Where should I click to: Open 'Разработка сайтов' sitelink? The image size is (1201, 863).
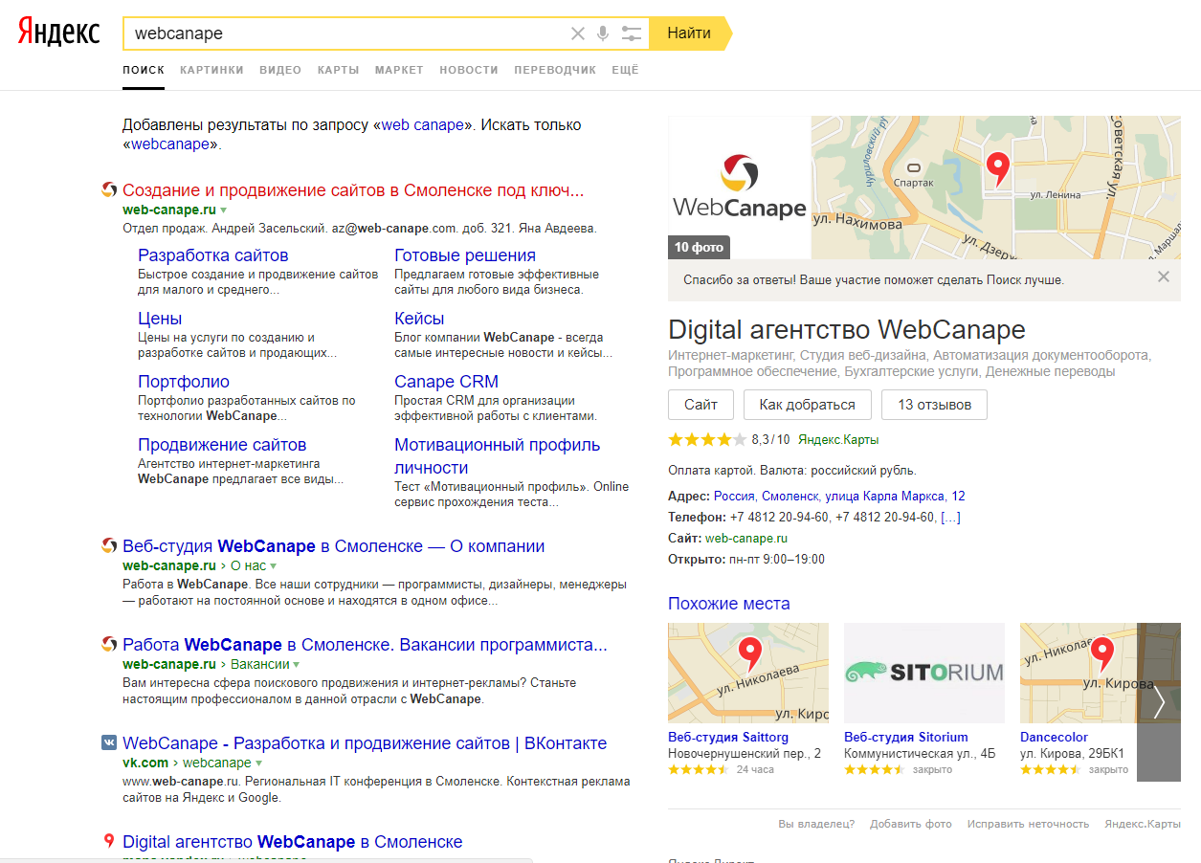(212, 255)
